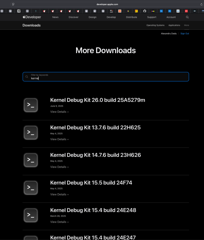Click the Downloads section title
Screen dimensions: 204x240
point(32,25)
